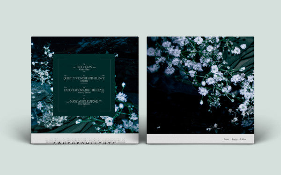
Task: Click the track title "INDECISION"
Action: (84, 67)
